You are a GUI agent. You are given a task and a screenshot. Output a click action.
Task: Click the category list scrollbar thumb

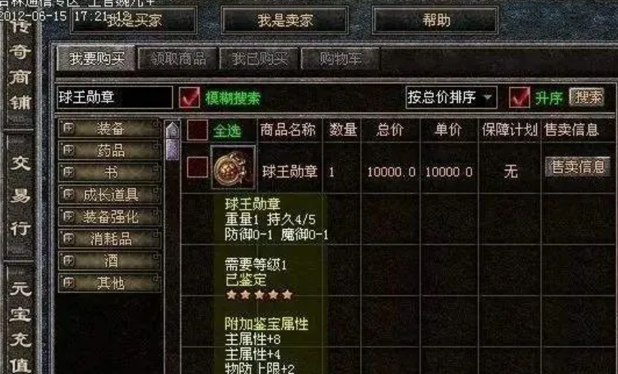tap(172, 149)
